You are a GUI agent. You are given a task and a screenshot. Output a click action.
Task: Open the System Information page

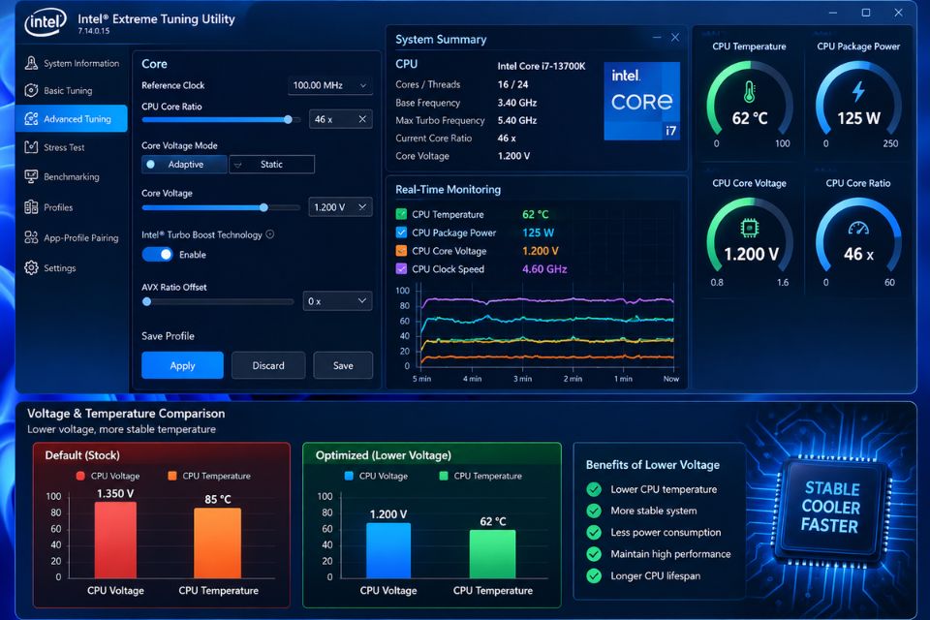click(72, 63)
